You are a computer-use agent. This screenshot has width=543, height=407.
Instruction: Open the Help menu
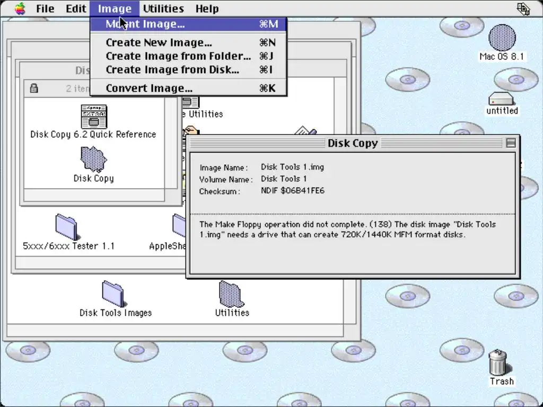click(207, 8)
